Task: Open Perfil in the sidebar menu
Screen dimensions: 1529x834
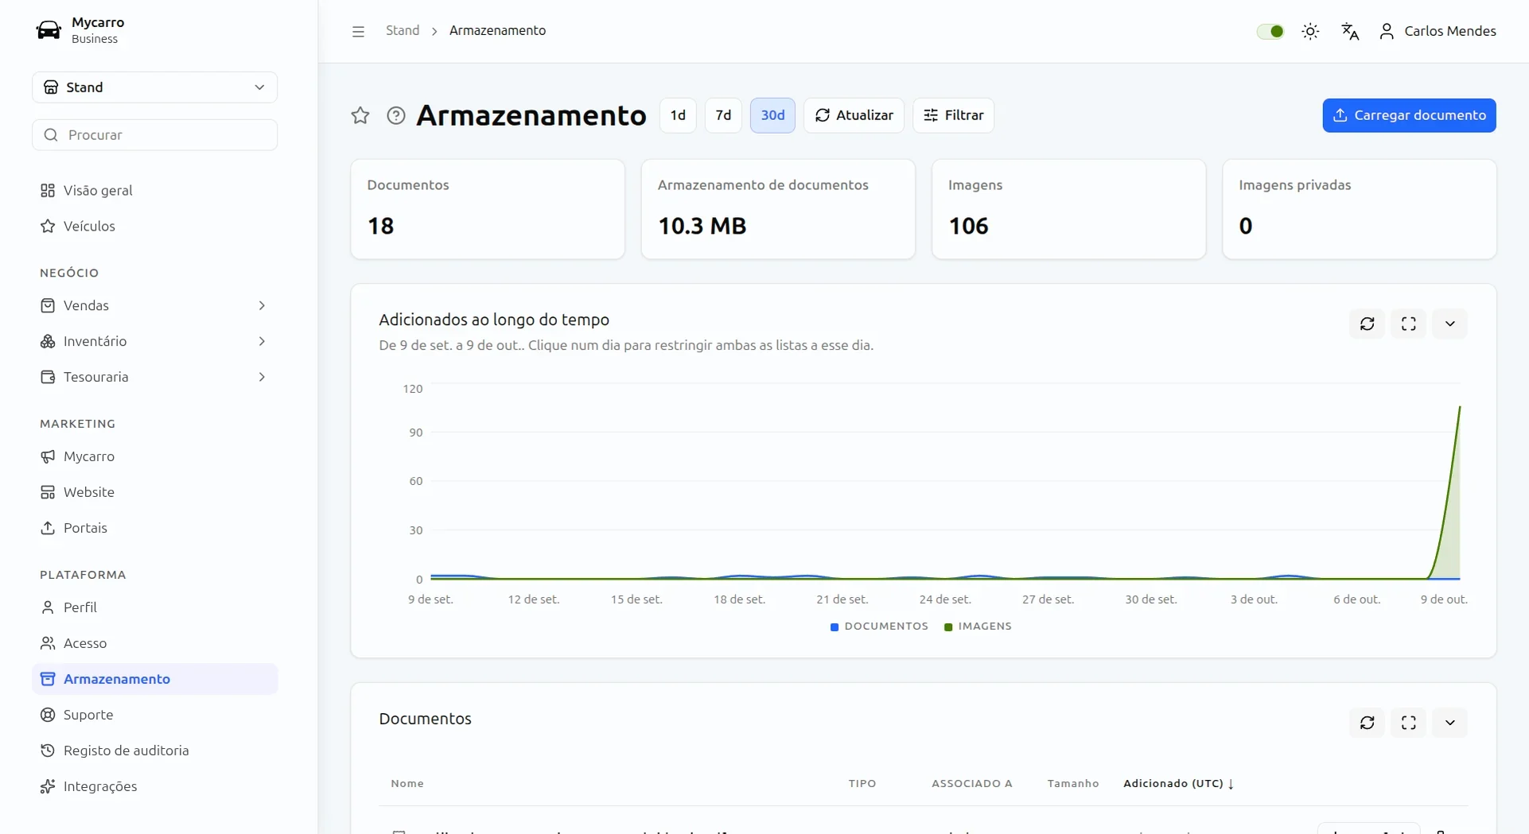Action: pyautogui.click(x=155, y=607)
